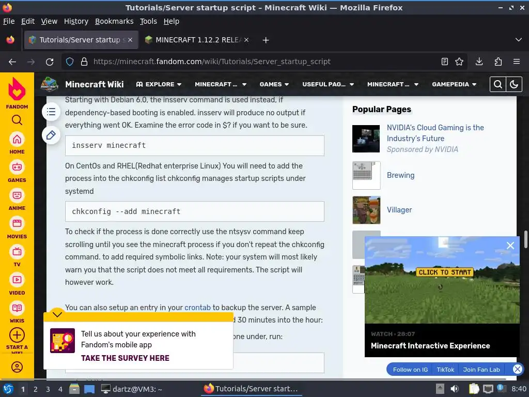Click Join Fan Lab button
Viewport: 529px width, 397px height.
pyautogui.click(x=481, y=370)
